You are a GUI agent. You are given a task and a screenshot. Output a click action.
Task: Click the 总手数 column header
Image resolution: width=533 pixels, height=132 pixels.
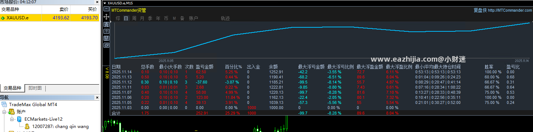(x=147, y=67)
